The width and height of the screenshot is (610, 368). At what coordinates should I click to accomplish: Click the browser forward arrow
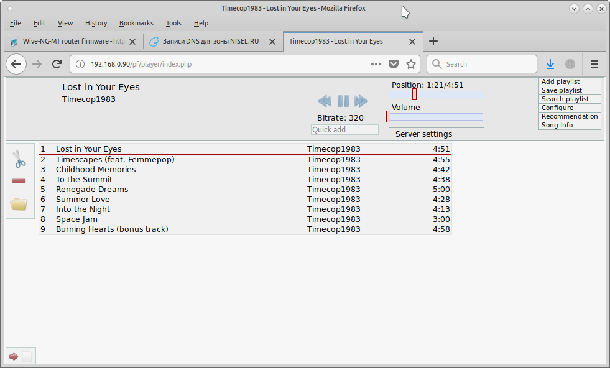[x=37, y=64]
